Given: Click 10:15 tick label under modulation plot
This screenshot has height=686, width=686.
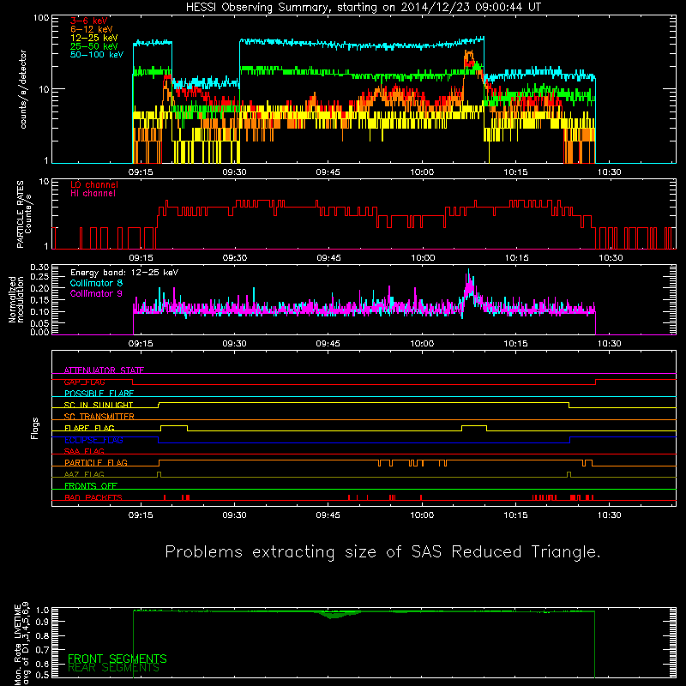Looking at the screenshot, I should click(x=515, y=344).
